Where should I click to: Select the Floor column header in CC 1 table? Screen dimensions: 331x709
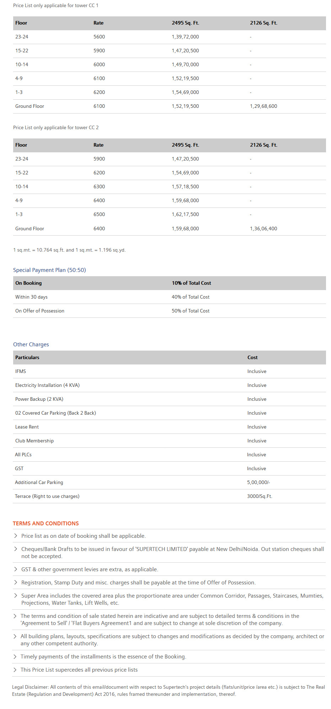[21, 23]
